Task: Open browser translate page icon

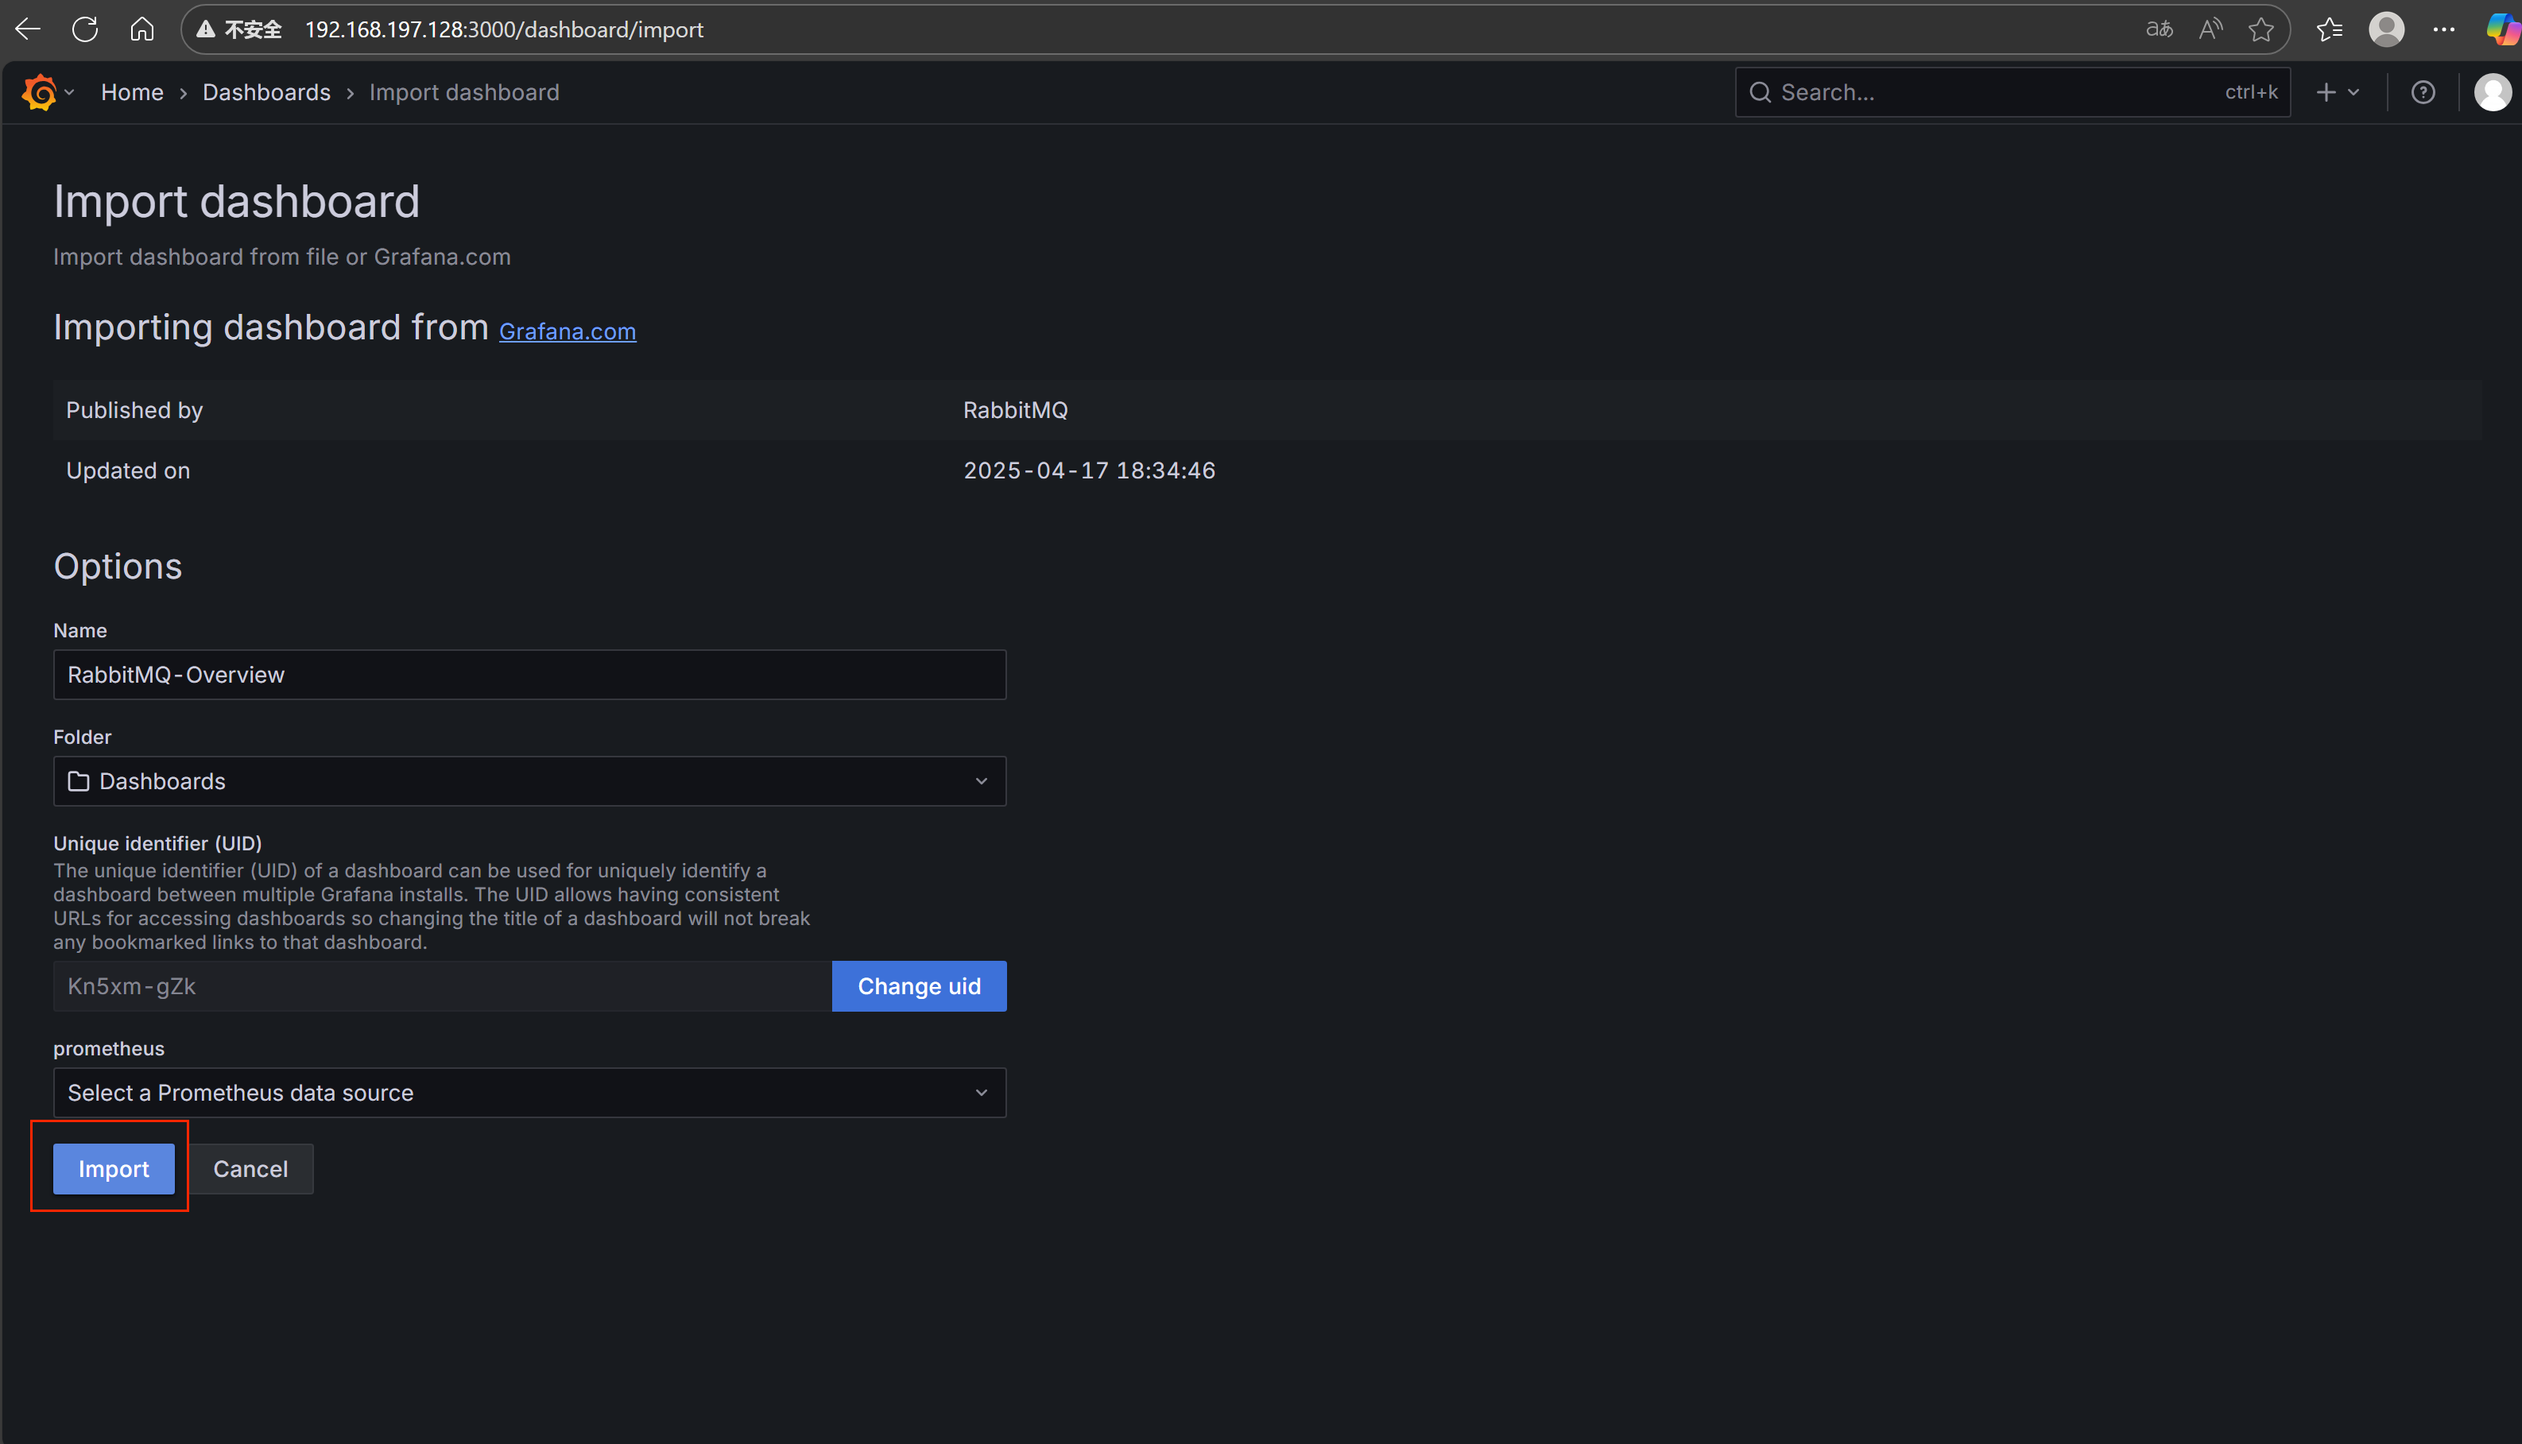Action: tap(2159, 29)
